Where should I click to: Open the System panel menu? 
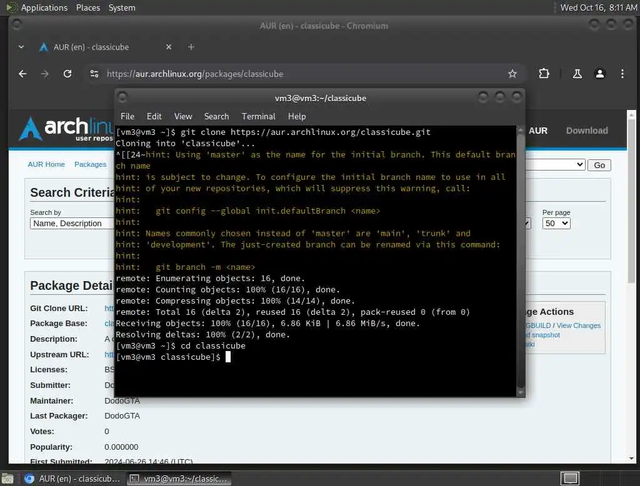122,7
